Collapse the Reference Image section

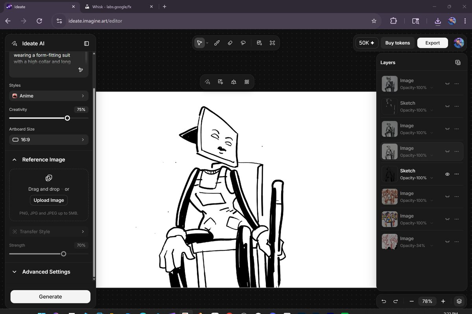tap(15, 160)
